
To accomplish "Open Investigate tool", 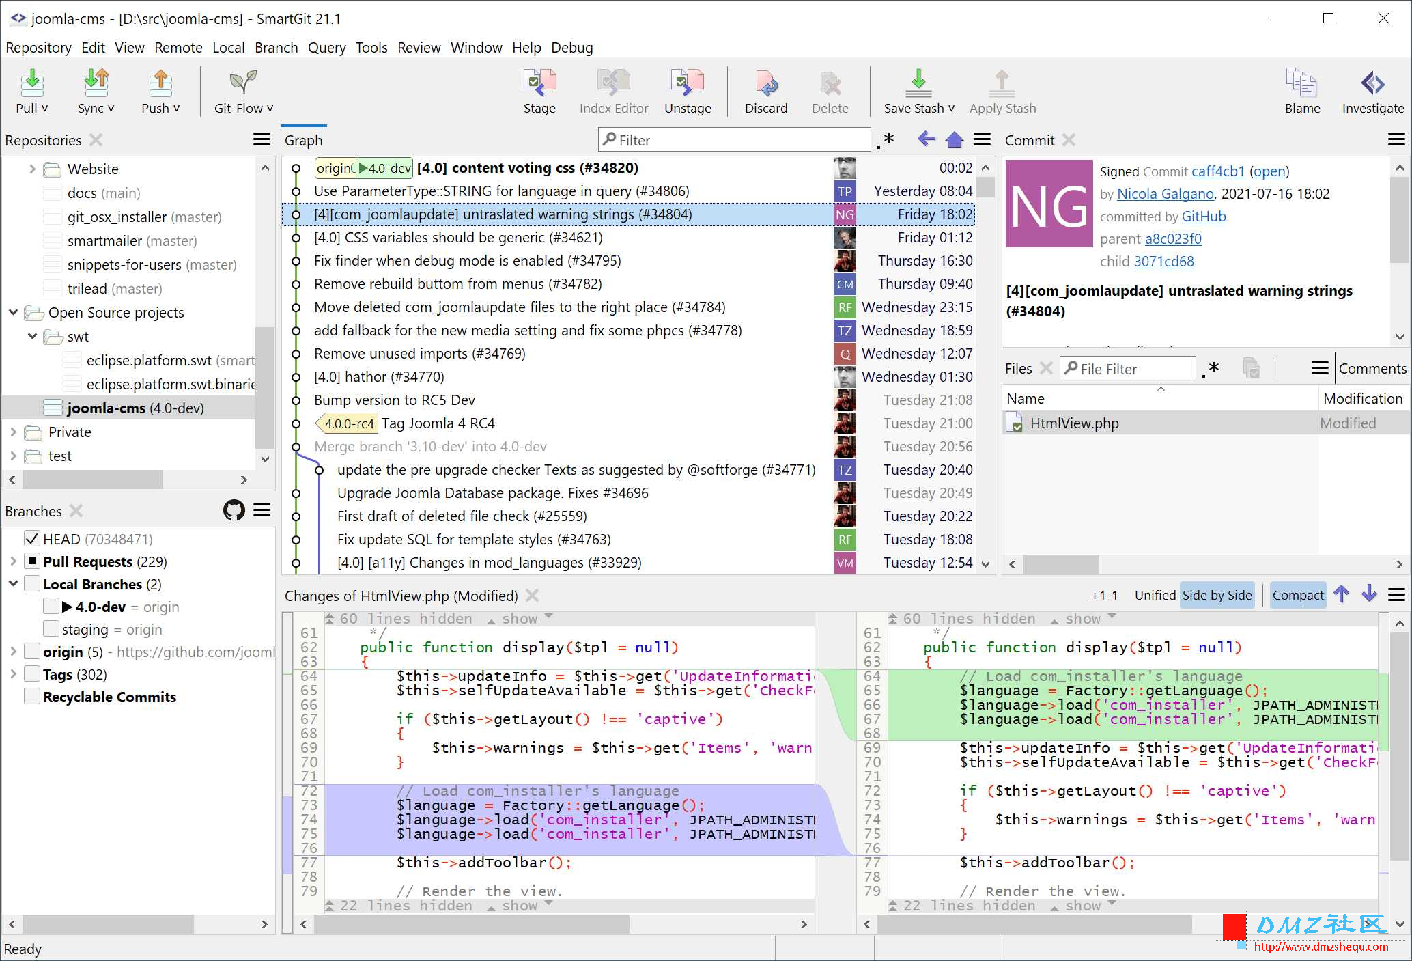I will [x=1372, y=91].
